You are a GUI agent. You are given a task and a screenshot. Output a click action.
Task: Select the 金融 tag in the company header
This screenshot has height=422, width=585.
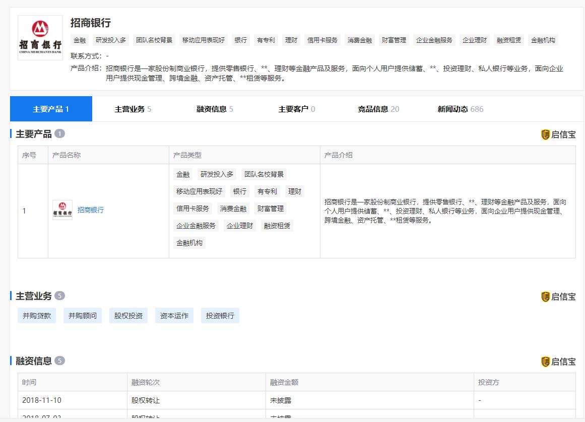[x=79, y=40]
